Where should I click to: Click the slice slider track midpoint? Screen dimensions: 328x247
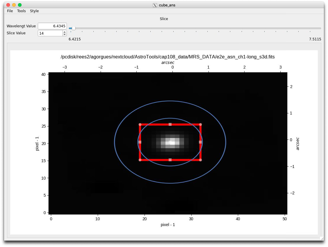click(x=195, y=28)
